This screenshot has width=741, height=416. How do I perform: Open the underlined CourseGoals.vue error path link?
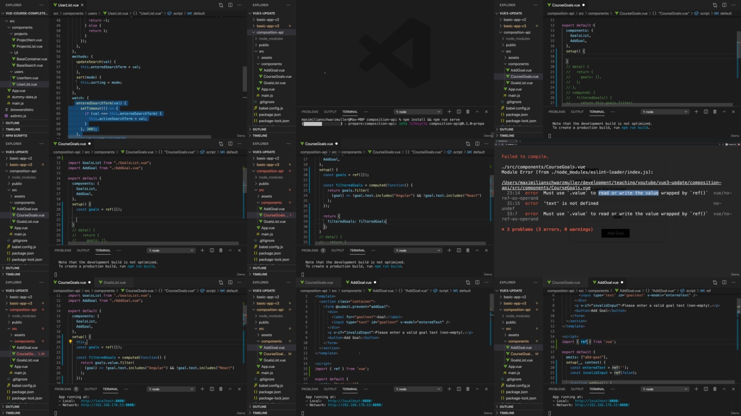tap(611, 185)
